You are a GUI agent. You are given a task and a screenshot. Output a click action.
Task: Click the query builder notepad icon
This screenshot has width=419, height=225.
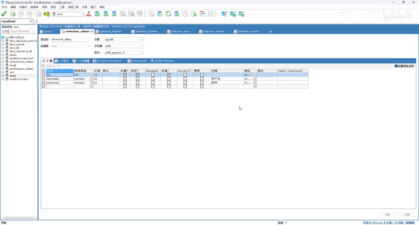(x=151, y=14)
